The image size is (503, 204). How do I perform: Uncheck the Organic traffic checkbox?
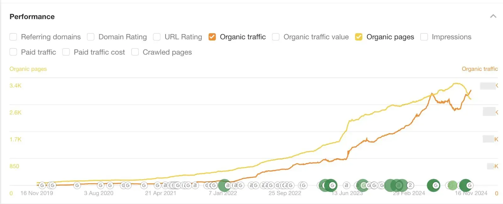pyautogui.click(x=212, y=37)
